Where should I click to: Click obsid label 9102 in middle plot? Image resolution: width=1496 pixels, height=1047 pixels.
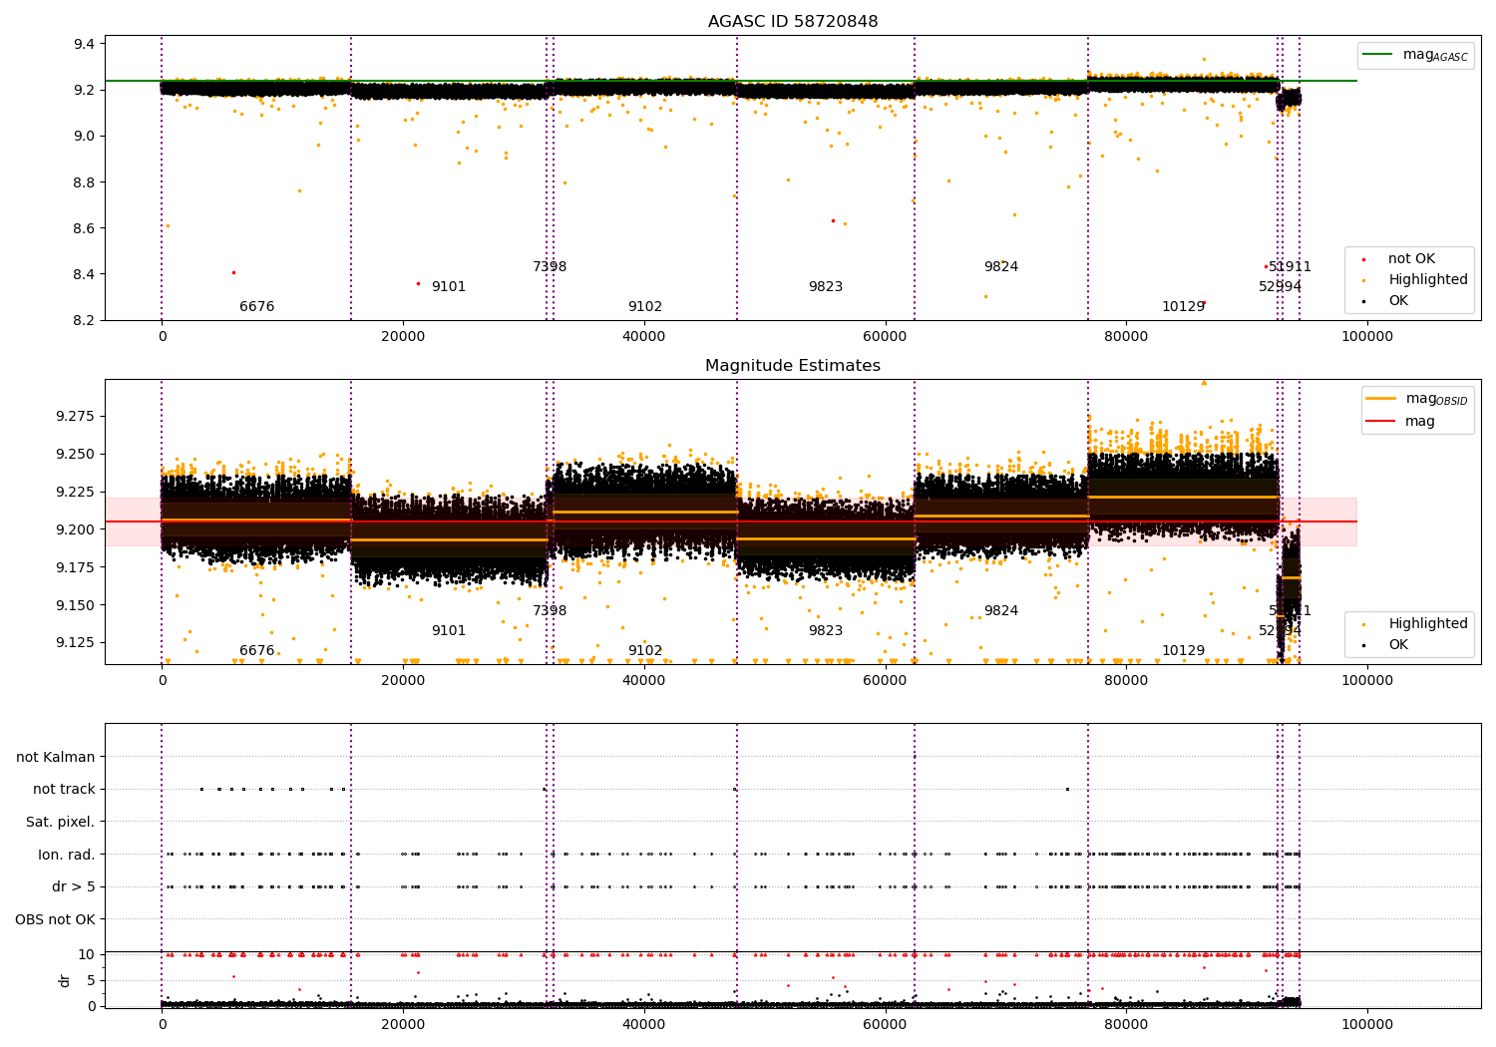point(645,651)
